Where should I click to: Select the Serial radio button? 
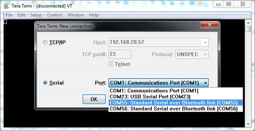click(45, 83)
